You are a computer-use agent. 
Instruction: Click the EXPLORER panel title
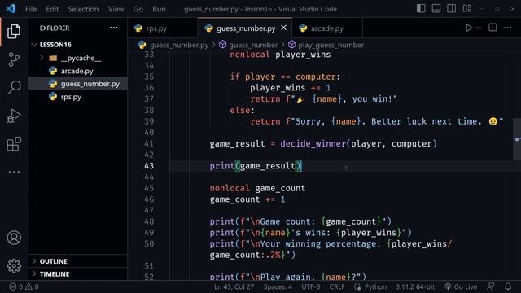55,28
